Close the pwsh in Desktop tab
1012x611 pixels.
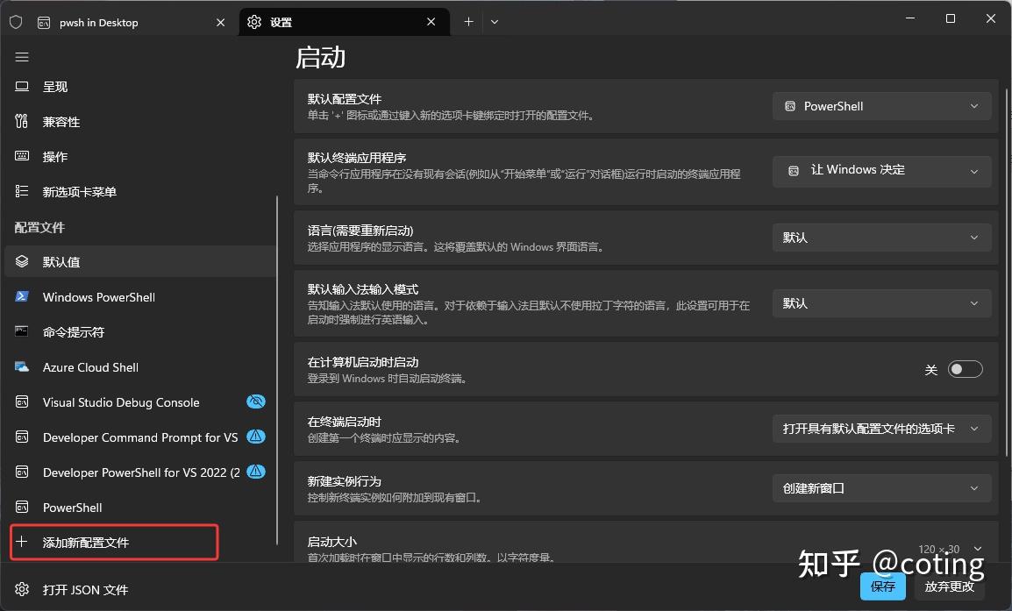pos(221,22)
